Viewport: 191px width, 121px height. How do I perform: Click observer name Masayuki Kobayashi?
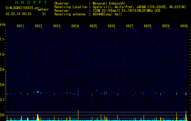[109, 3]
